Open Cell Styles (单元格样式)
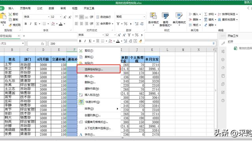 pos(179,19)
